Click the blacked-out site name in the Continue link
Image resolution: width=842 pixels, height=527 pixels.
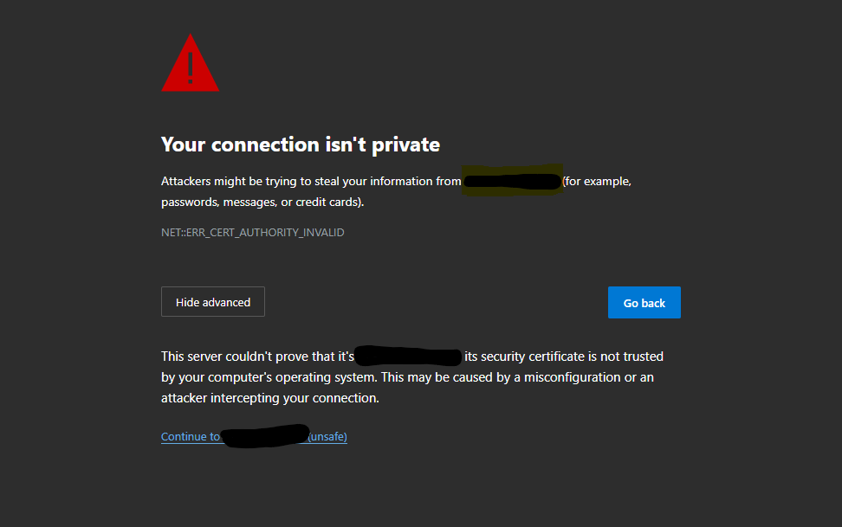265,436
